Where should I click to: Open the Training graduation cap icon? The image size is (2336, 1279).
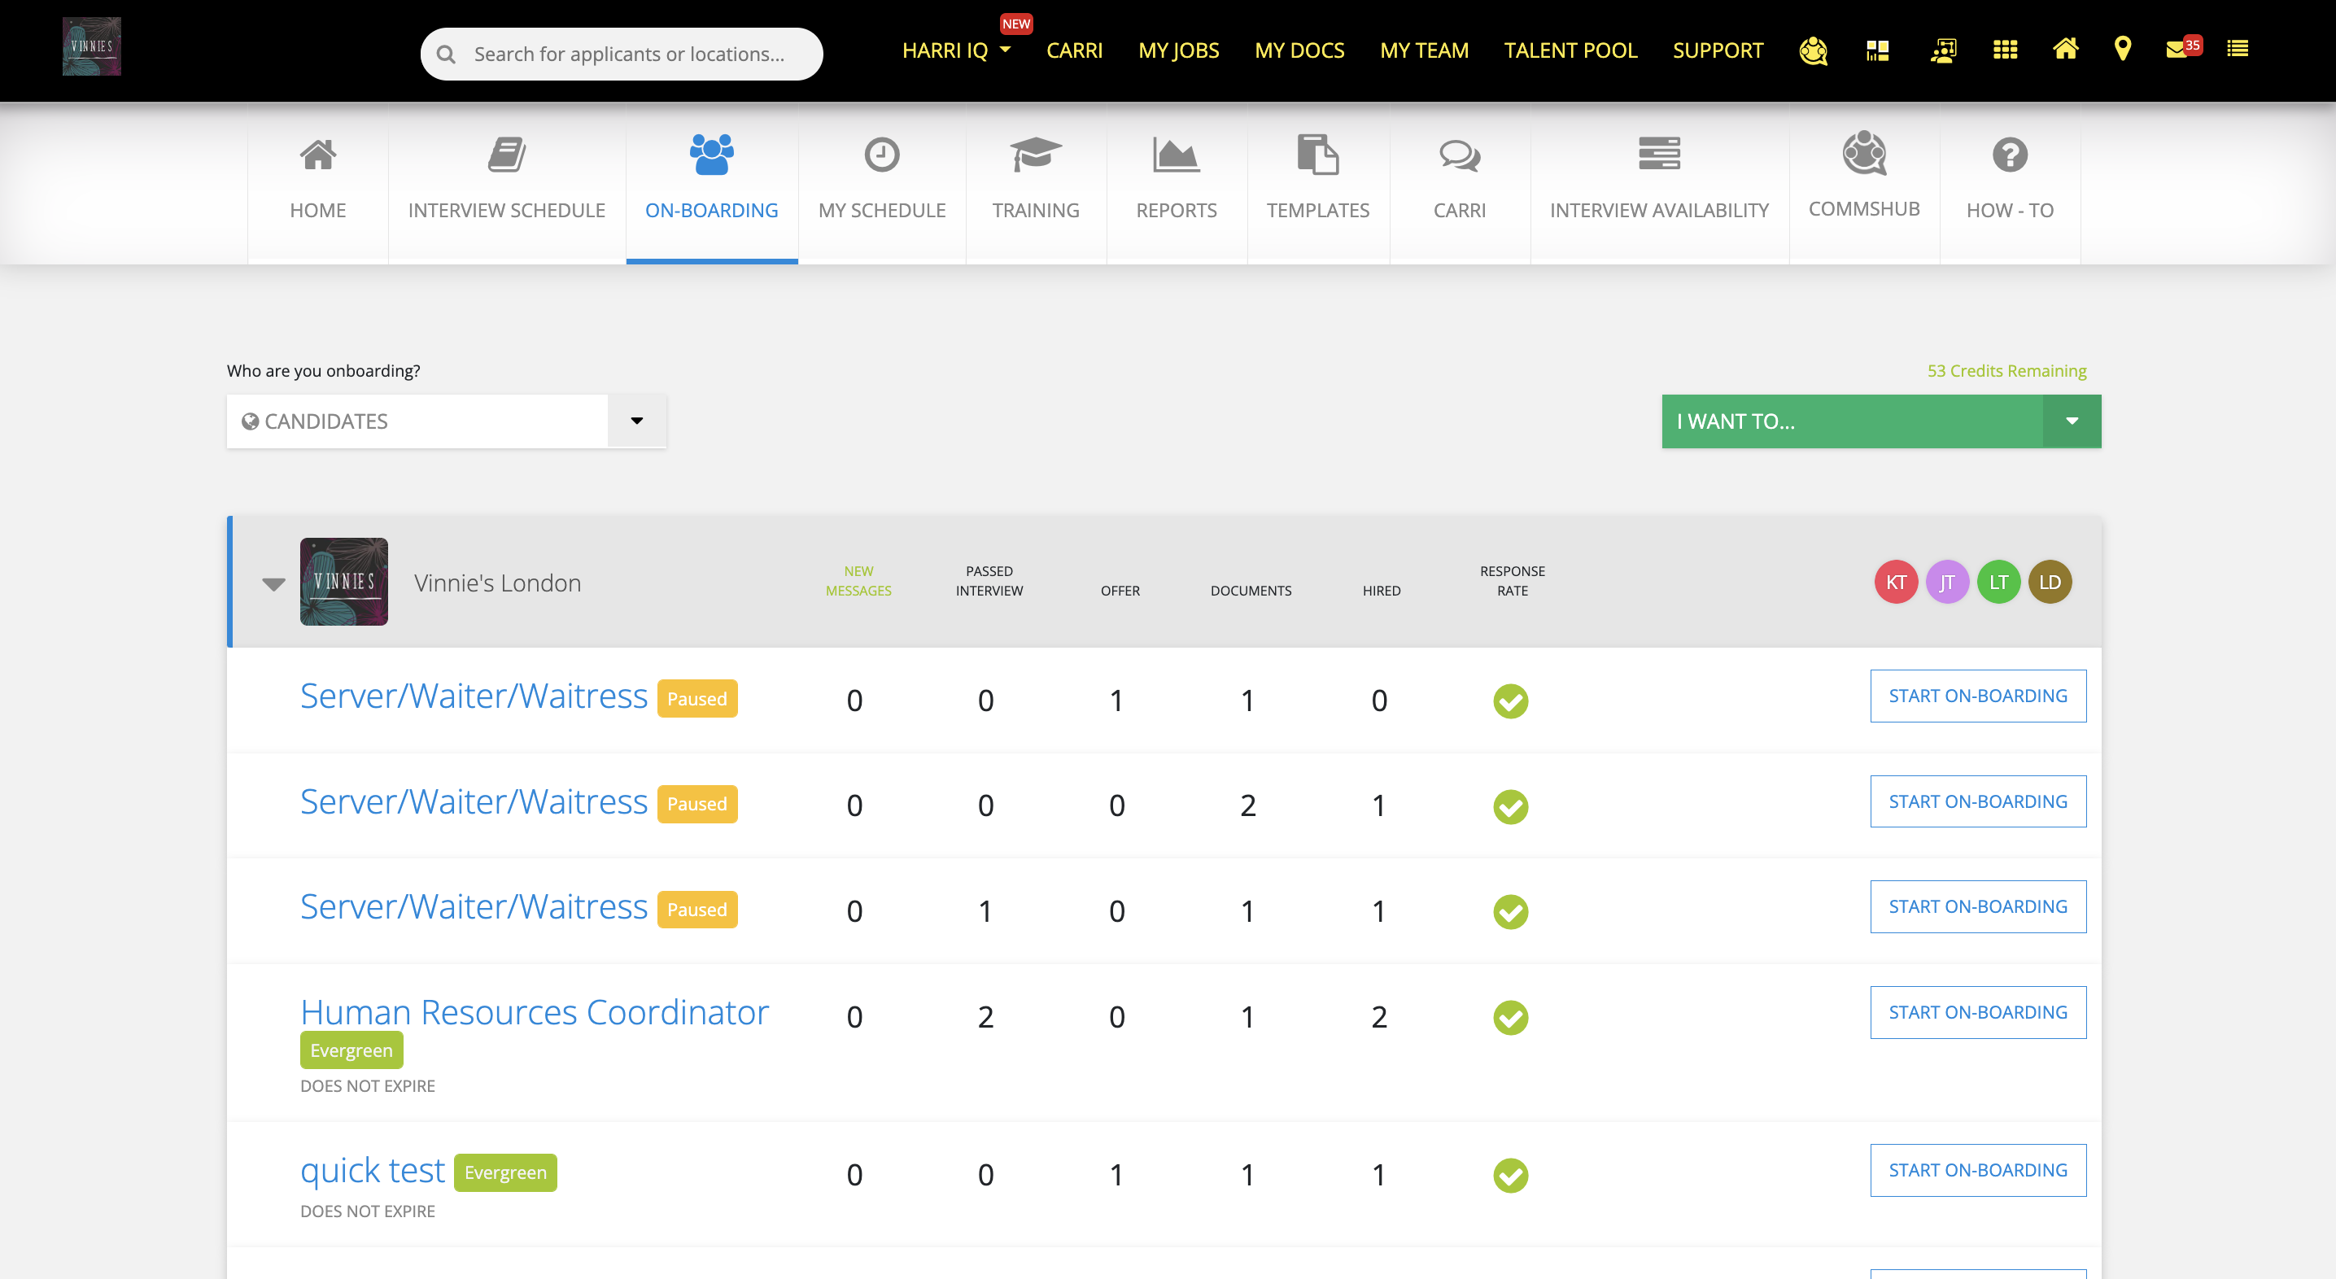point(1036,155)
